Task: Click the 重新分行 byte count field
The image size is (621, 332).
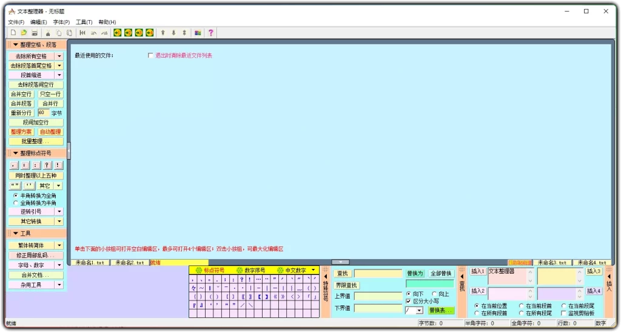Action: coord(43,113)
